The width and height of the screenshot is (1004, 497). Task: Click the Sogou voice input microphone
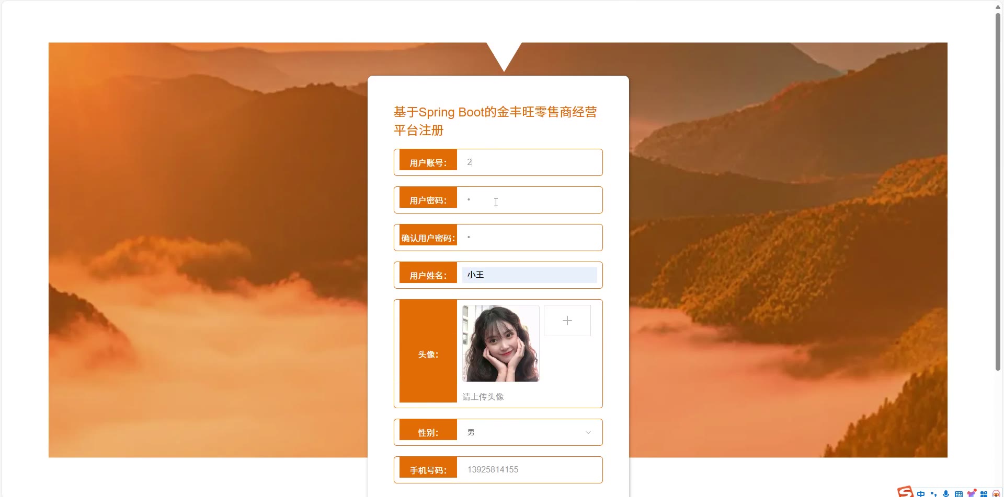(946, 493)
